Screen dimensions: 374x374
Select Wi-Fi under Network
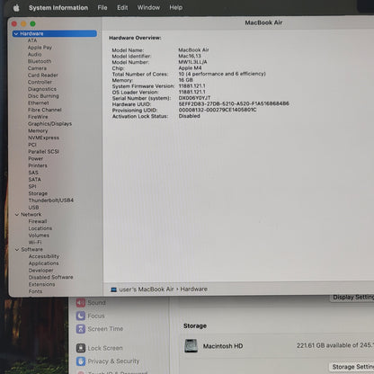[35, 242]
